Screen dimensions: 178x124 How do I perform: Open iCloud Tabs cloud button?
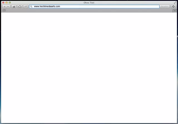point(20,6)
